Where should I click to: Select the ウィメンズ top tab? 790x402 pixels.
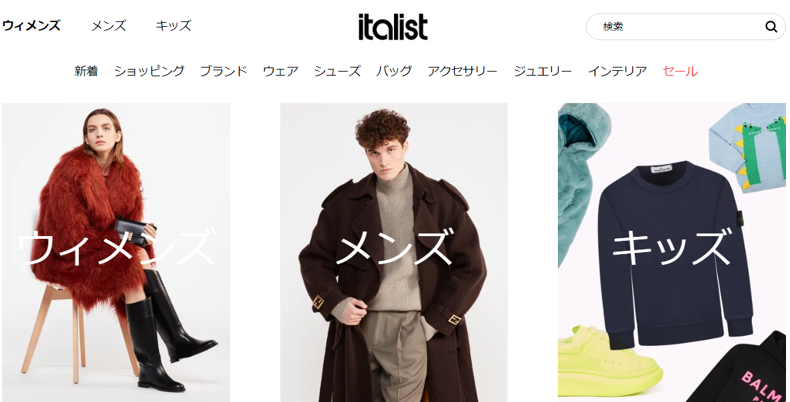[x=31, y=25]
